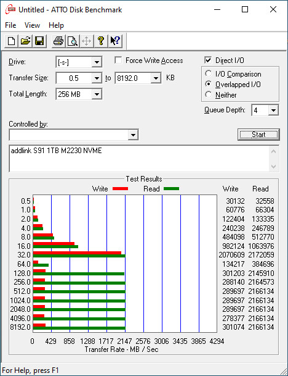Click the yellow question mark About icon
The height and width of the screenshot is (376, 288).
point(101,41)
